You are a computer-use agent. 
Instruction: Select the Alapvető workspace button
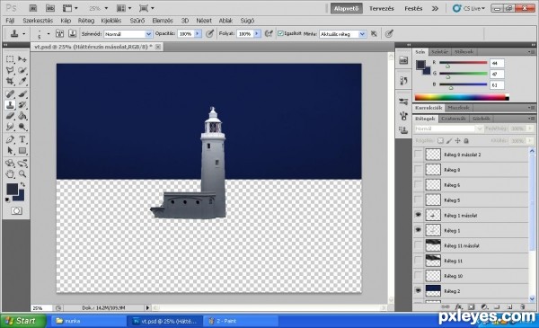point(347,8)
